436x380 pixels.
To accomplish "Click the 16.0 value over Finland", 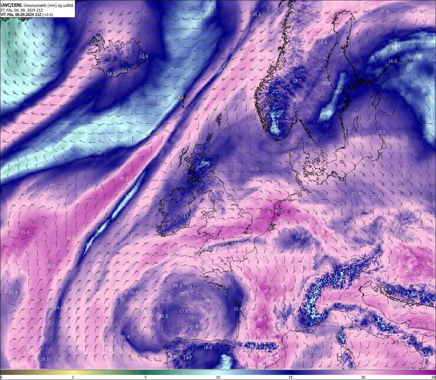I will (x=392, y=61).
